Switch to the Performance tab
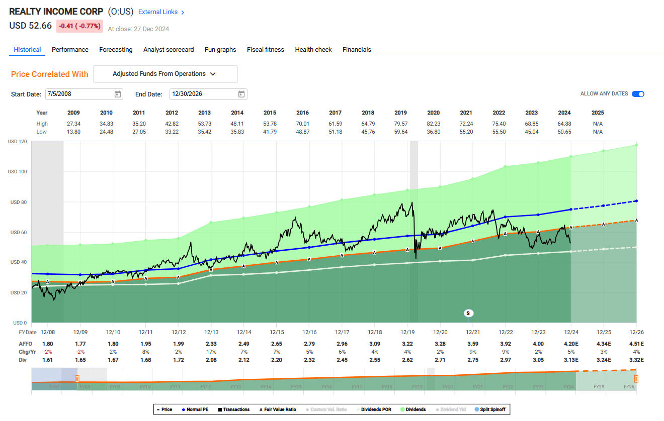Image resolution: width=664 pixels, height=421 pixels. (70, 50)
